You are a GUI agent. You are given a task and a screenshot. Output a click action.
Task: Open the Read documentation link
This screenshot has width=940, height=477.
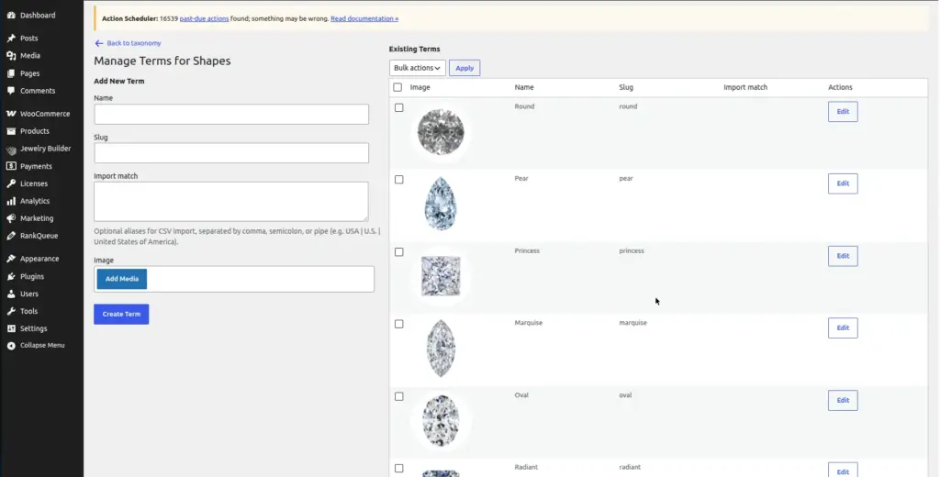coord(364,18)
